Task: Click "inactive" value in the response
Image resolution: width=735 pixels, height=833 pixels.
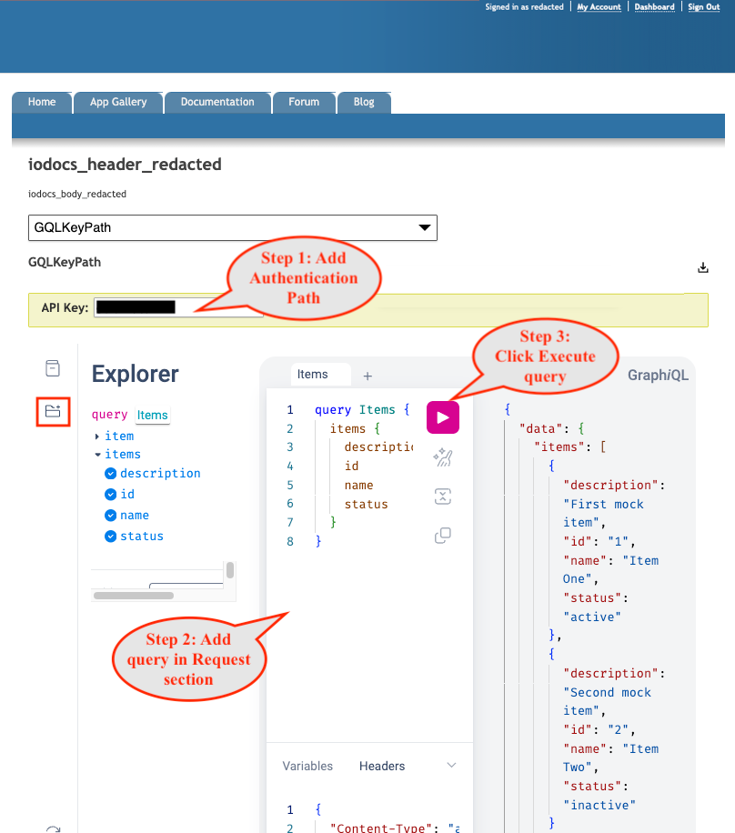Action: (x=599, y=806)
